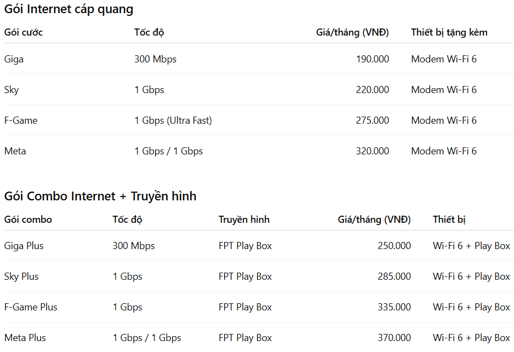Click the Sky Plus combo name
This screenshot has width=514, height=352.
pos(21,276)
